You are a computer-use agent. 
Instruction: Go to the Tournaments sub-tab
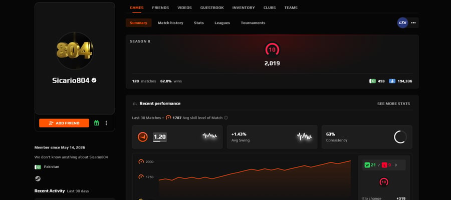(x=253, y=22)
